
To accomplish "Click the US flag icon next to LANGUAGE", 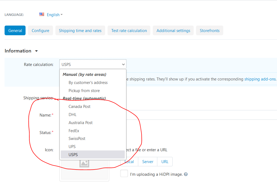I will tap(42, 14).
